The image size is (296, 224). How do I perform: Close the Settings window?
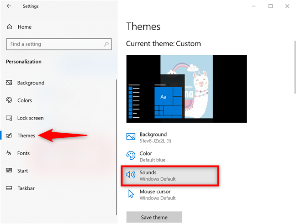click(x=287, y=6)
